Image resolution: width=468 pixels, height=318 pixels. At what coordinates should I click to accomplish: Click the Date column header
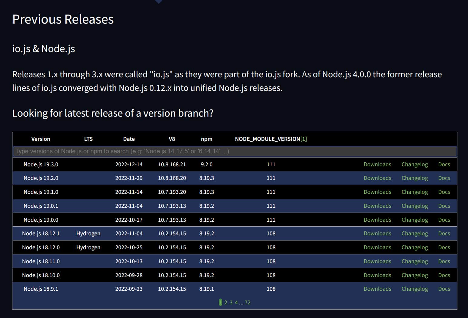coord(129,139)
